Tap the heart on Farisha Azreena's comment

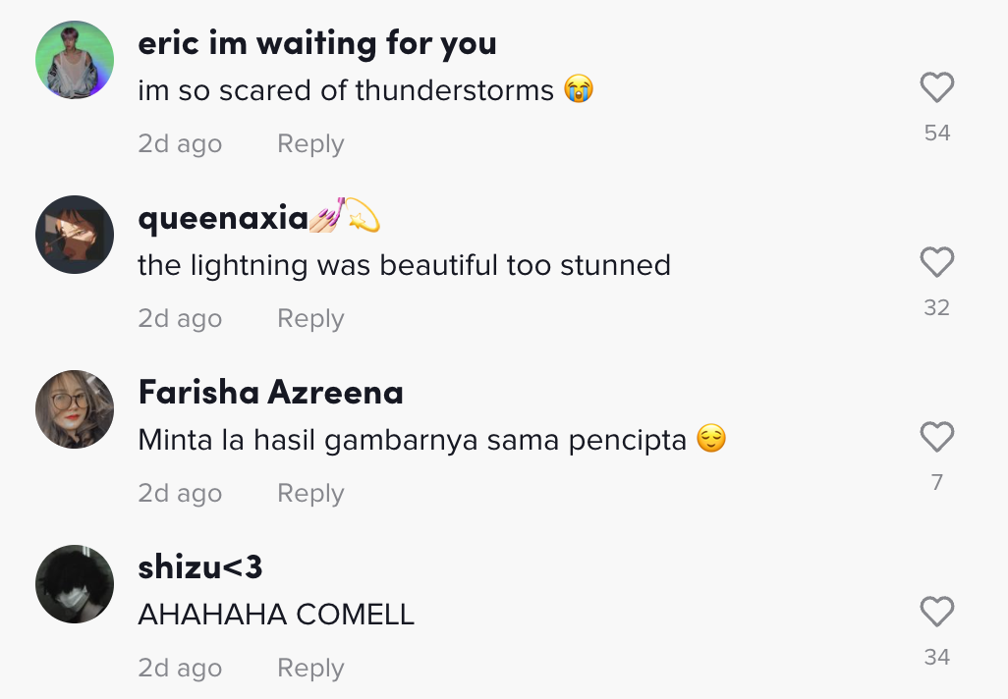point(936,437)
